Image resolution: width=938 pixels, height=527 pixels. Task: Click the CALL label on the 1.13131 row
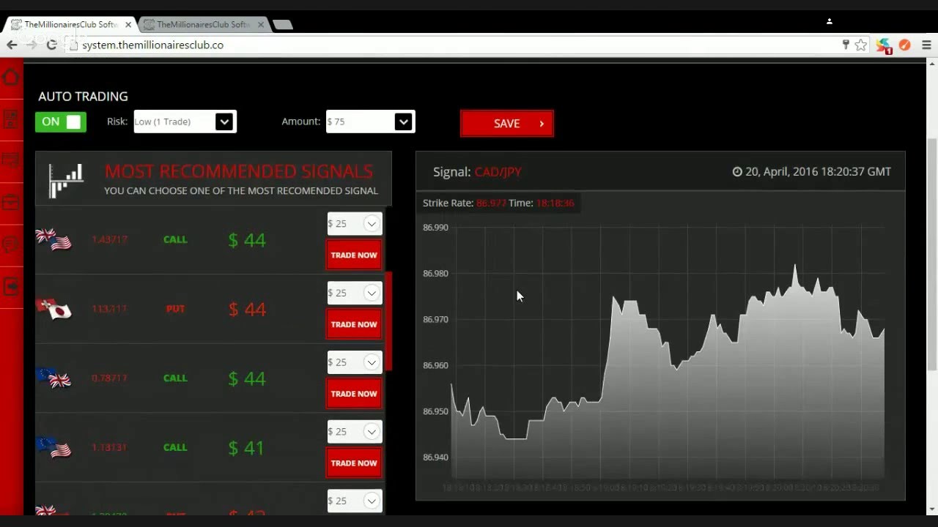coord(175,447)
